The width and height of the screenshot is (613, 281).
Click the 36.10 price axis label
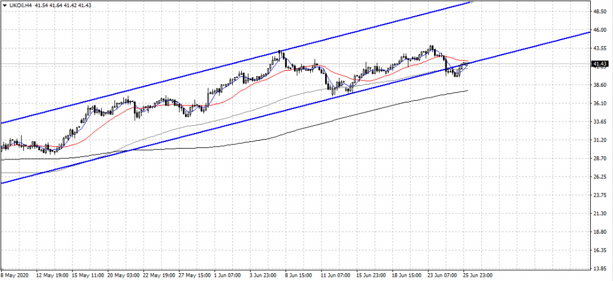600,104
